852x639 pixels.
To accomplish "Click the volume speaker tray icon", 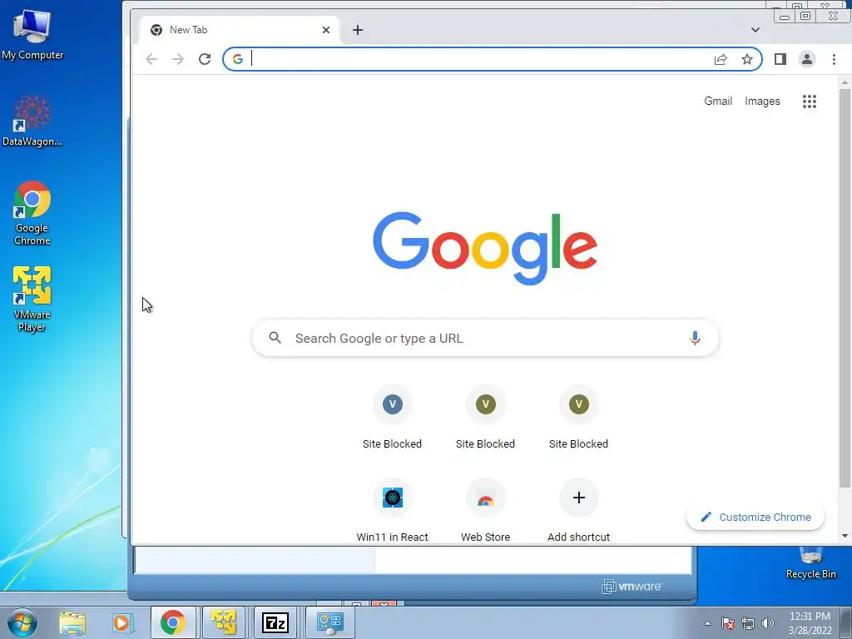I will click(768, 623).
